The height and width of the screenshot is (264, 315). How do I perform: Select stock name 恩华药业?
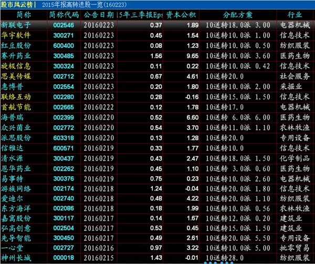click(16, 168)
